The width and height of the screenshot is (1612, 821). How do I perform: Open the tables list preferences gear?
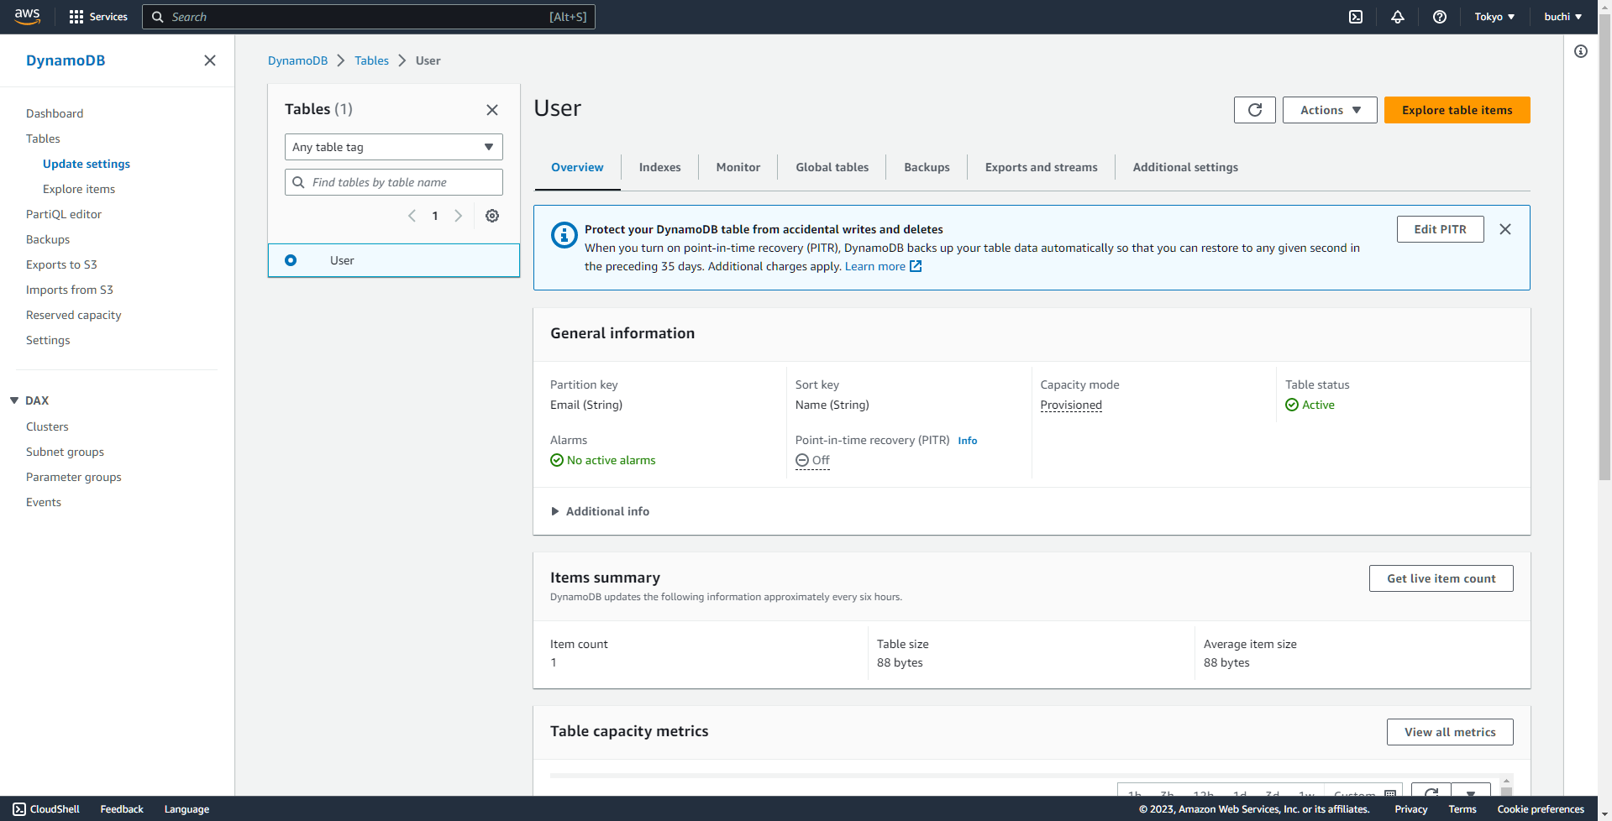[492, 216]
